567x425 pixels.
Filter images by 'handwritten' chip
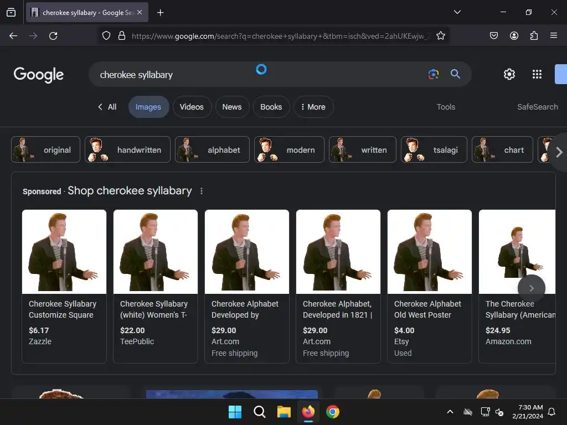click(128, 149)
